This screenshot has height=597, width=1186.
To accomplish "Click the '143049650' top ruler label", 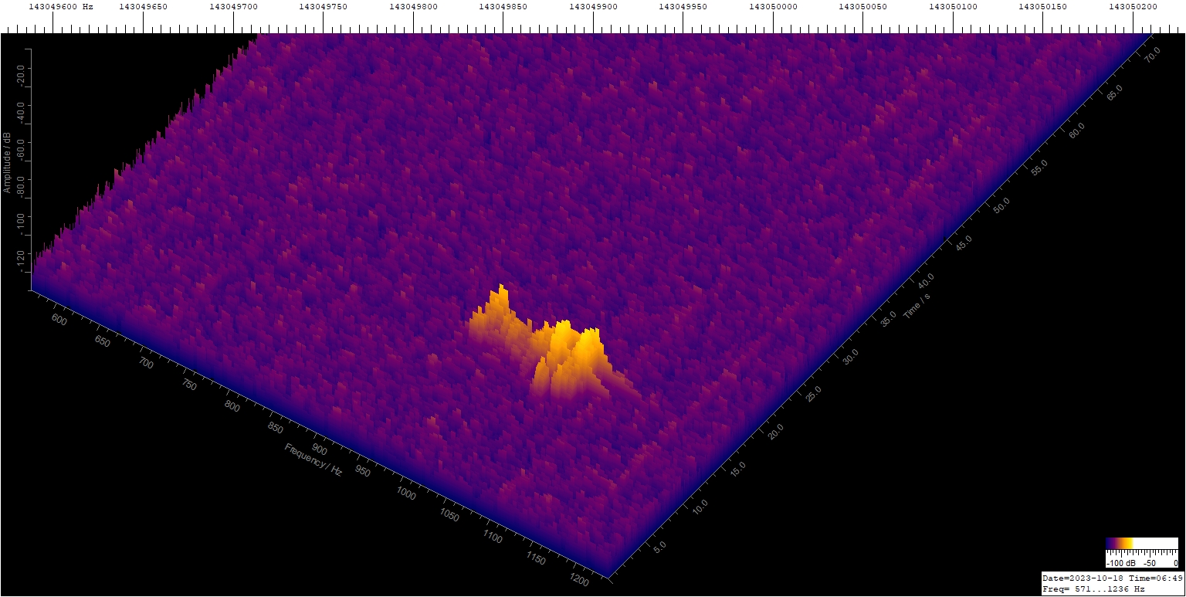I will pyautogui.click(x=144, y=6).
